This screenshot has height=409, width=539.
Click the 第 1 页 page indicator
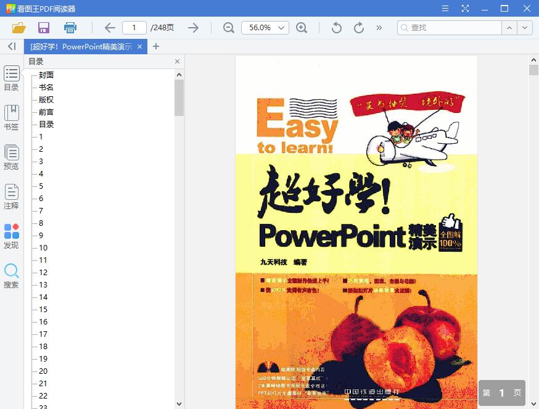tap(502, 393)
